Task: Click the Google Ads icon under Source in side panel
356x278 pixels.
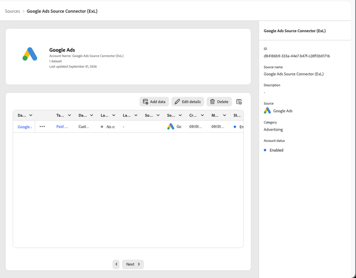Action: [267, 111]
